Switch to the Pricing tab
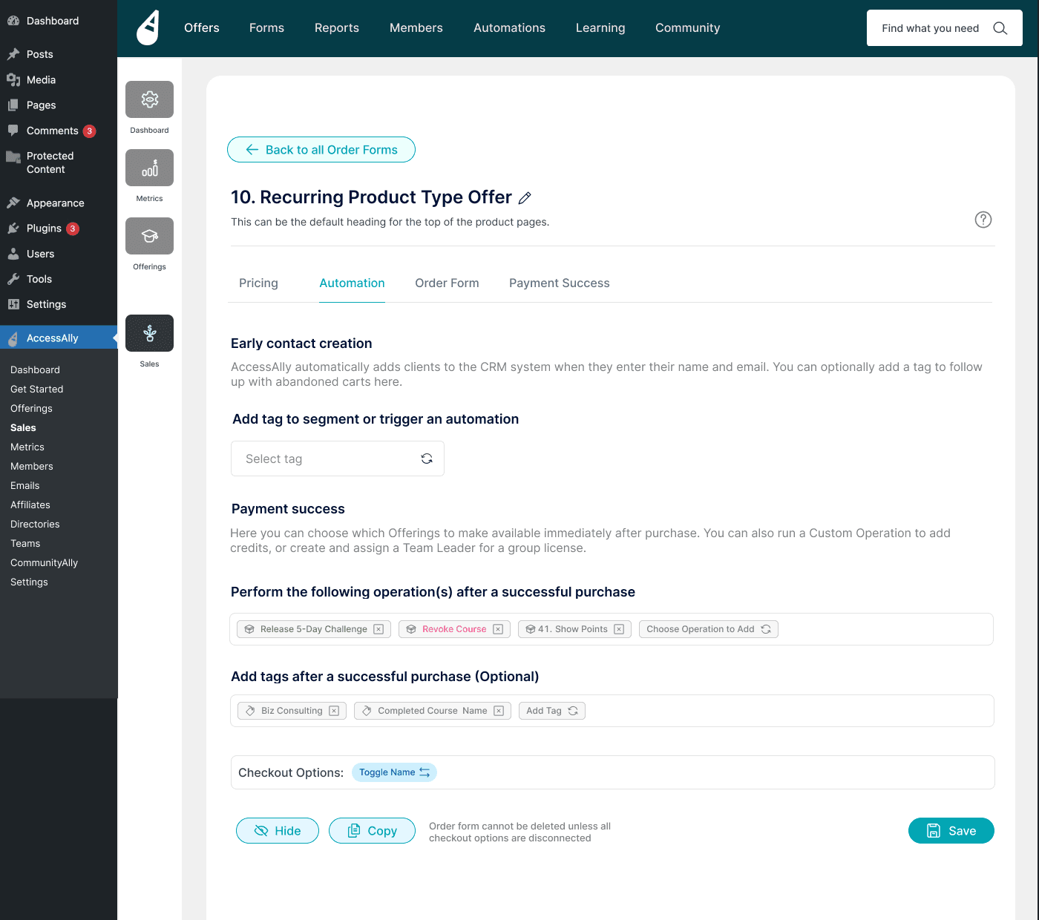This screenshot has height=920, width=1039. 258,283
